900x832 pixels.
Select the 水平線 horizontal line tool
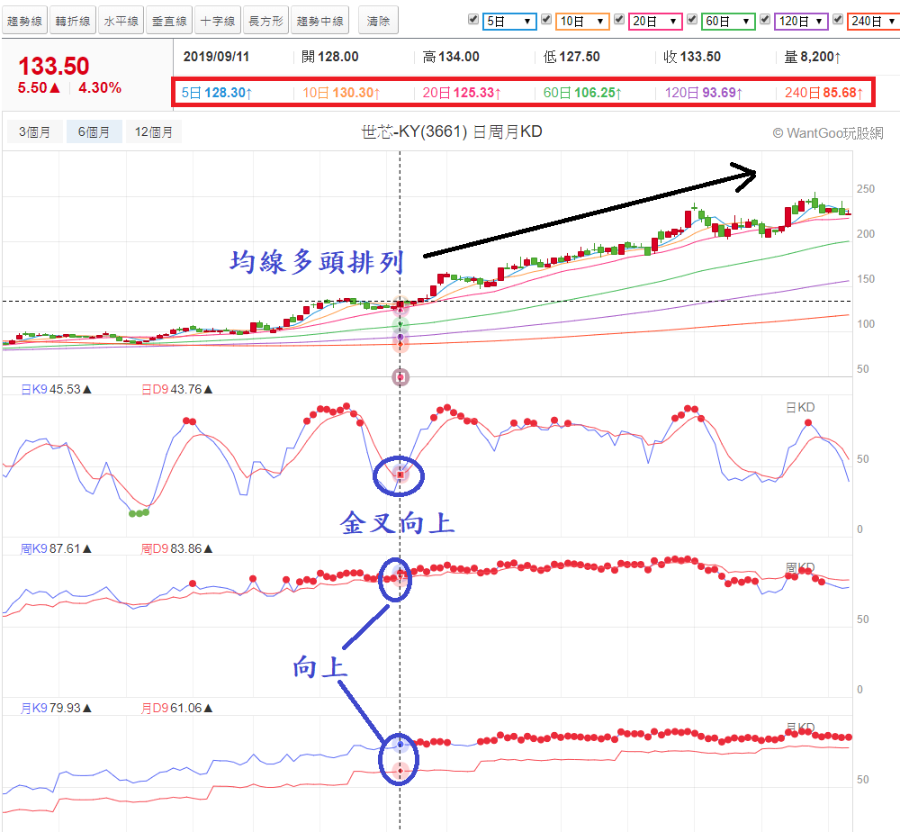[121, 21]
